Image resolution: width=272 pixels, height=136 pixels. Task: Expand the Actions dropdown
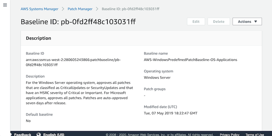(247, 21)
